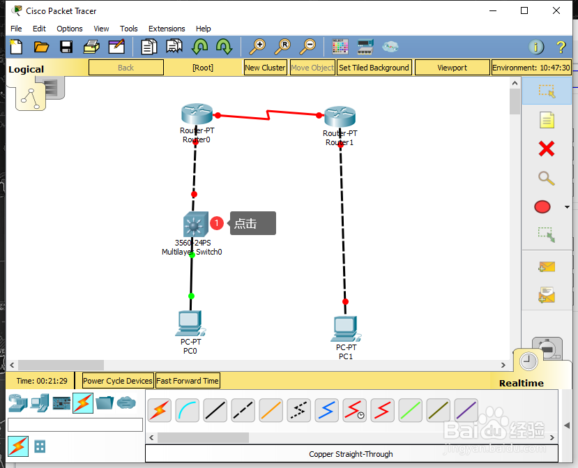Choose Serial DCE cable with clock
578x468 pixels.
click(x=354, y=409)
